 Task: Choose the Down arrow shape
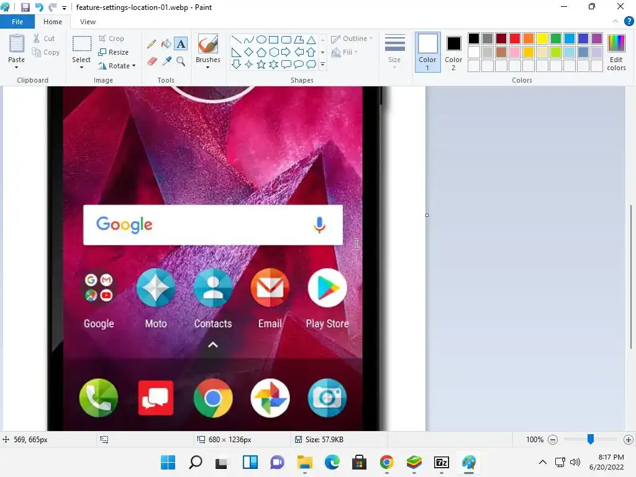point(236,64)
